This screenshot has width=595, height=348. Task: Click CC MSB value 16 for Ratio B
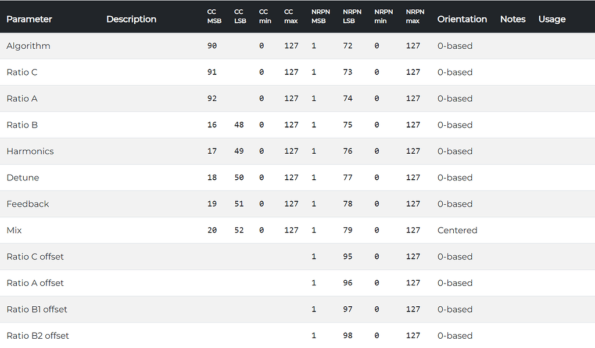pos(212,125)
